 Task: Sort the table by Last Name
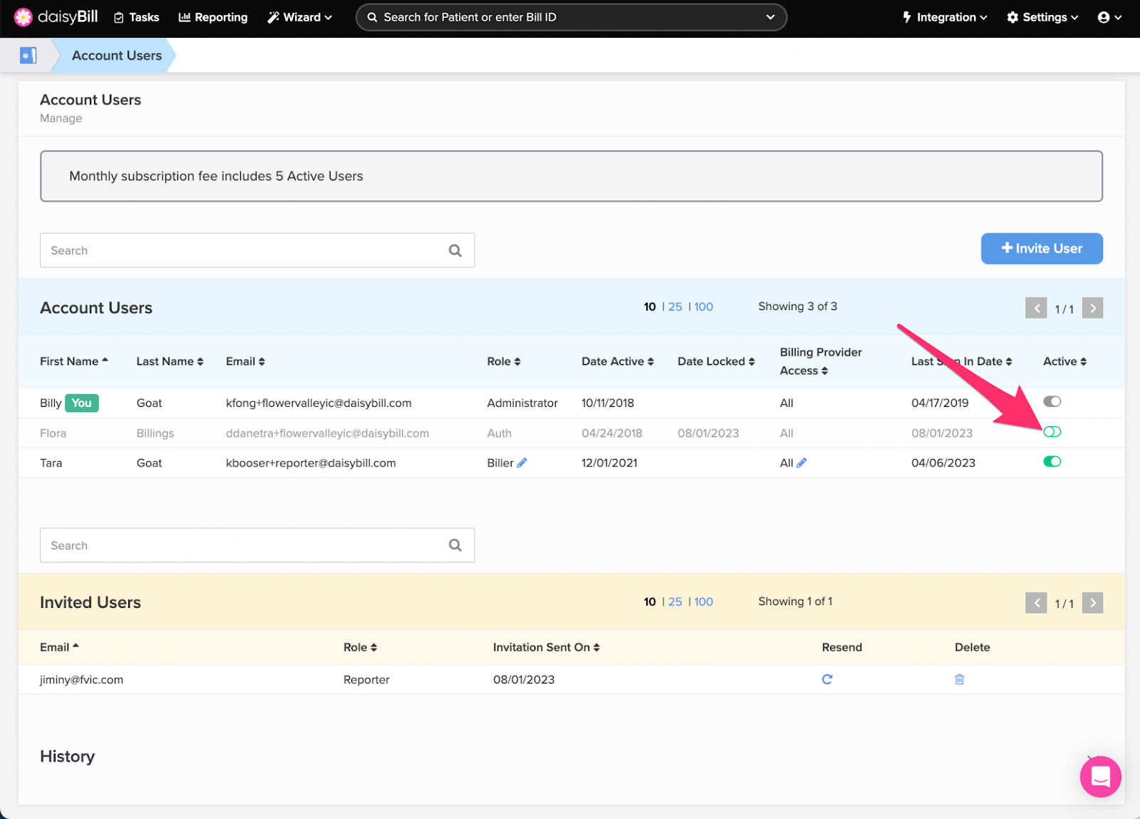tap(170, 361)
